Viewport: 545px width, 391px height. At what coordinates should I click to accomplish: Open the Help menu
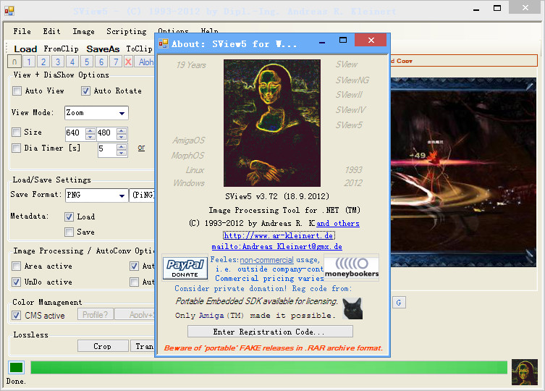210,30
